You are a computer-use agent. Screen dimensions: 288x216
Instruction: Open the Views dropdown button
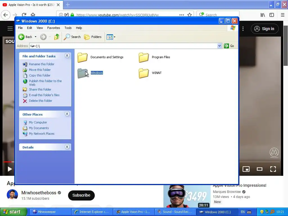[x=111, y=37]
